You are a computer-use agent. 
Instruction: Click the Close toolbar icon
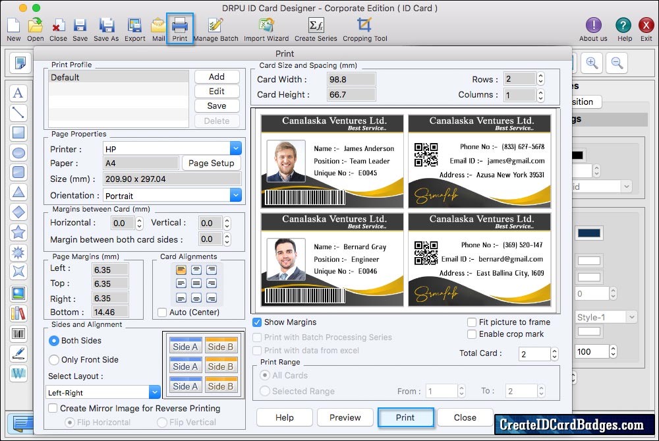tap(58, 29)
